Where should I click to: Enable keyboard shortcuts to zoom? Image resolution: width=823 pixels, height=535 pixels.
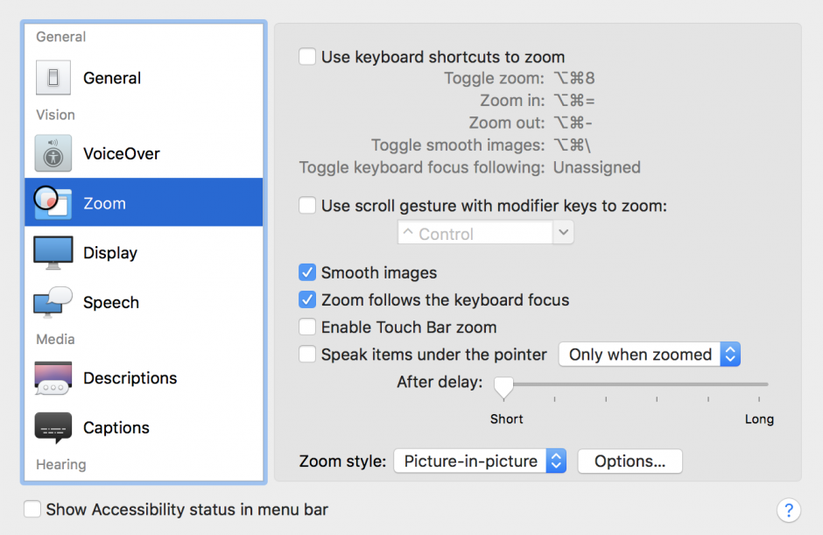(307, 56)
